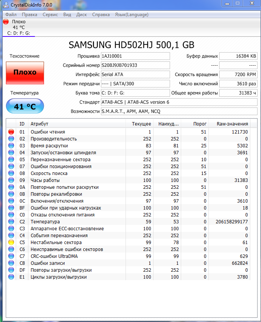
Task: Open the Файл menu
Action: pyautogui.click(x=11, y=15)
